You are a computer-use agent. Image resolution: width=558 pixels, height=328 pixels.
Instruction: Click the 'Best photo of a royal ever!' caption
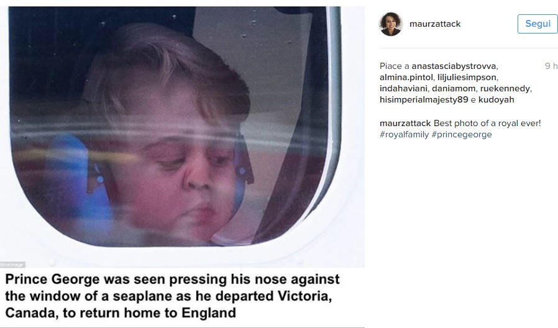pos(487,124)
